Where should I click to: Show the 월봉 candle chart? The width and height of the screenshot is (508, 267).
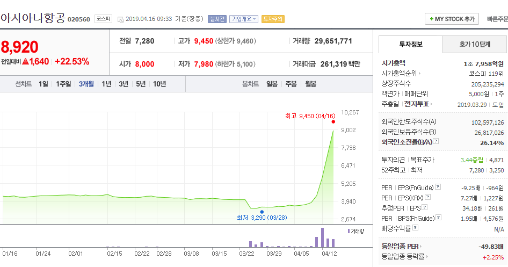point(310,84)
